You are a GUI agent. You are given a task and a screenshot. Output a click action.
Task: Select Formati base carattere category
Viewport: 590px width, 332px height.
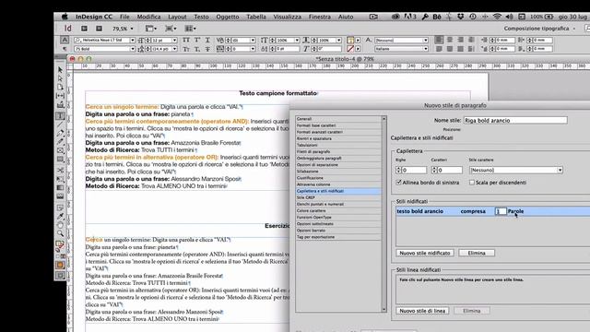click(338, 125)
